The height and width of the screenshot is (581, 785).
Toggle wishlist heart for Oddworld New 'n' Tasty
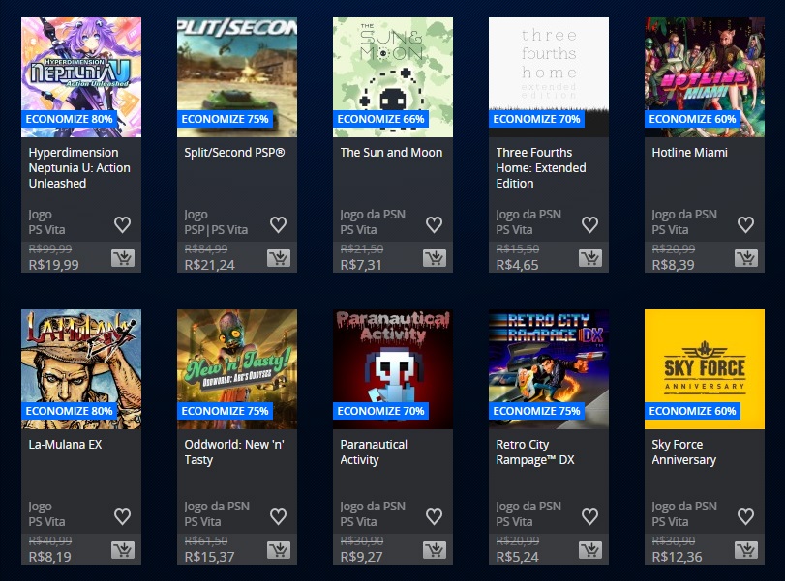[279, 516]
